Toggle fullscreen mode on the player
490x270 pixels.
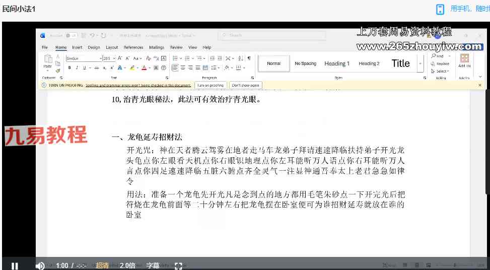click(x=178, y=266)
